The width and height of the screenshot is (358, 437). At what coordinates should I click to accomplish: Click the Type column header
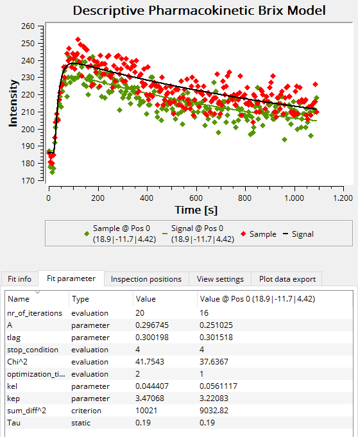[101, 299]
